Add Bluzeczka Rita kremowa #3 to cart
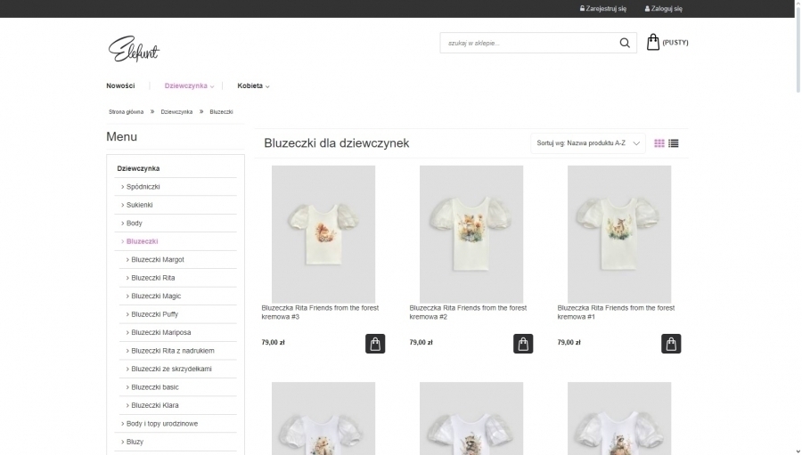 point(375,344)
